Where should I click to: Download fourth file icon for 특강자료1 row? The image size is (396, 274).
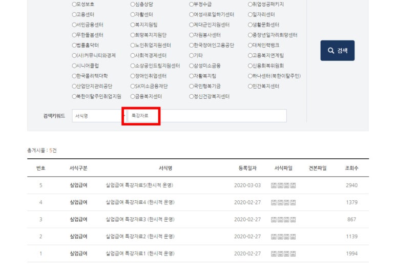(293, 254)
